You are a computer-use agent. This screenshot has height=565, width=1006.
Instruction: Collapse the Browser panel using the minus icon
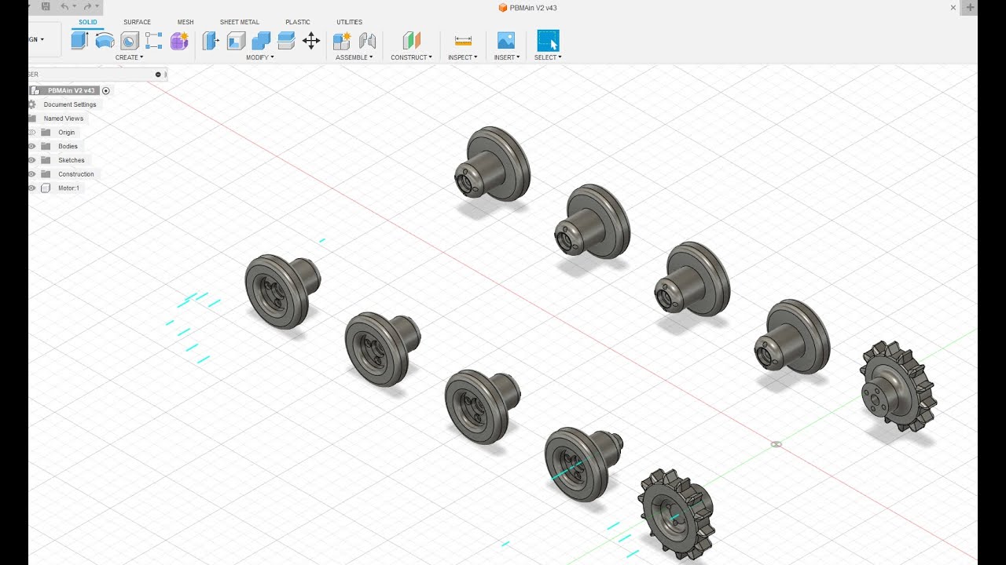coord(158,75)
